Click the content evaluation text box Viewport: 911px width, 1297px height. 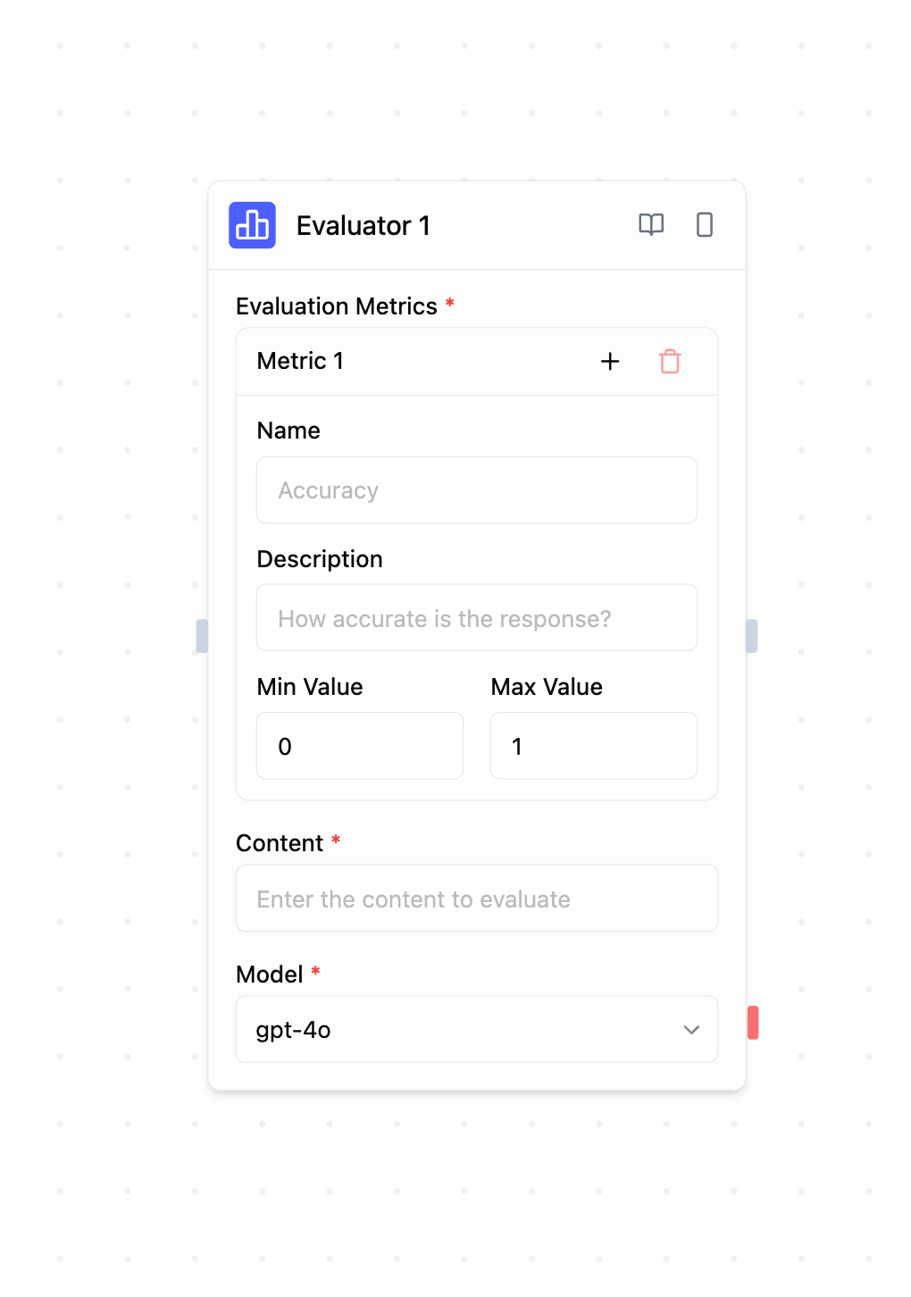coord(476,899)
